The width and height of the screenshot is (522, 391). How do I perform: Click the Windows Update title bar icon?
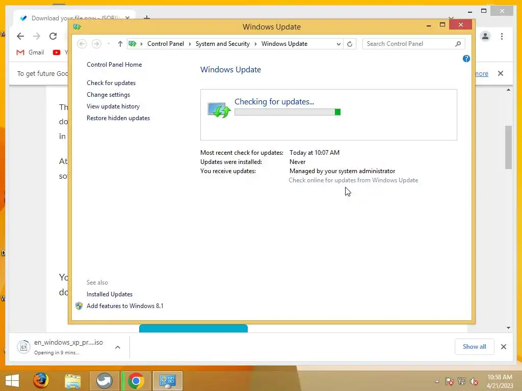77,26
